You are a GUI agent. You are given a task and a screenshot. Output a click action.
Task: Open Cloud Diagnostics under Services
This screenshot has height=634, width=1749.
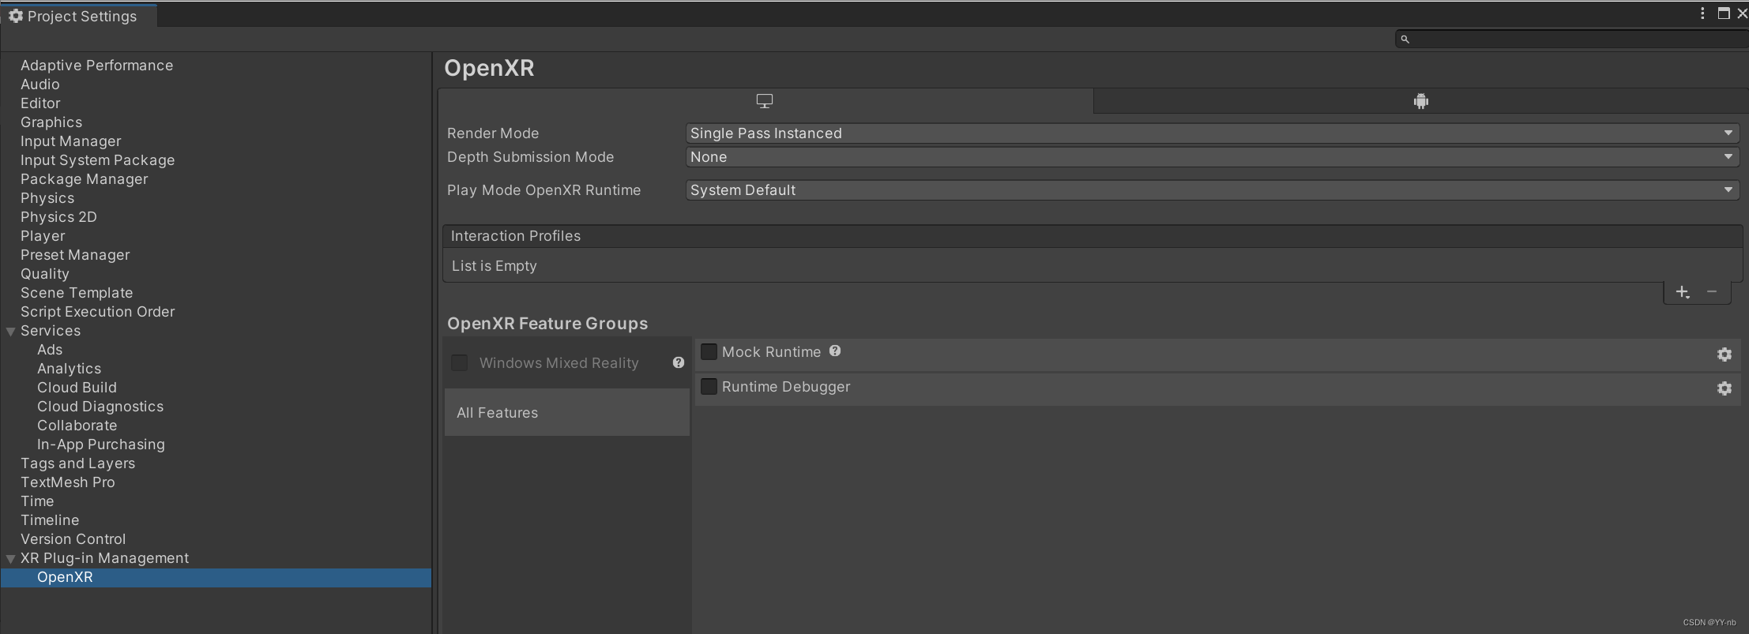tap(100, 407)
